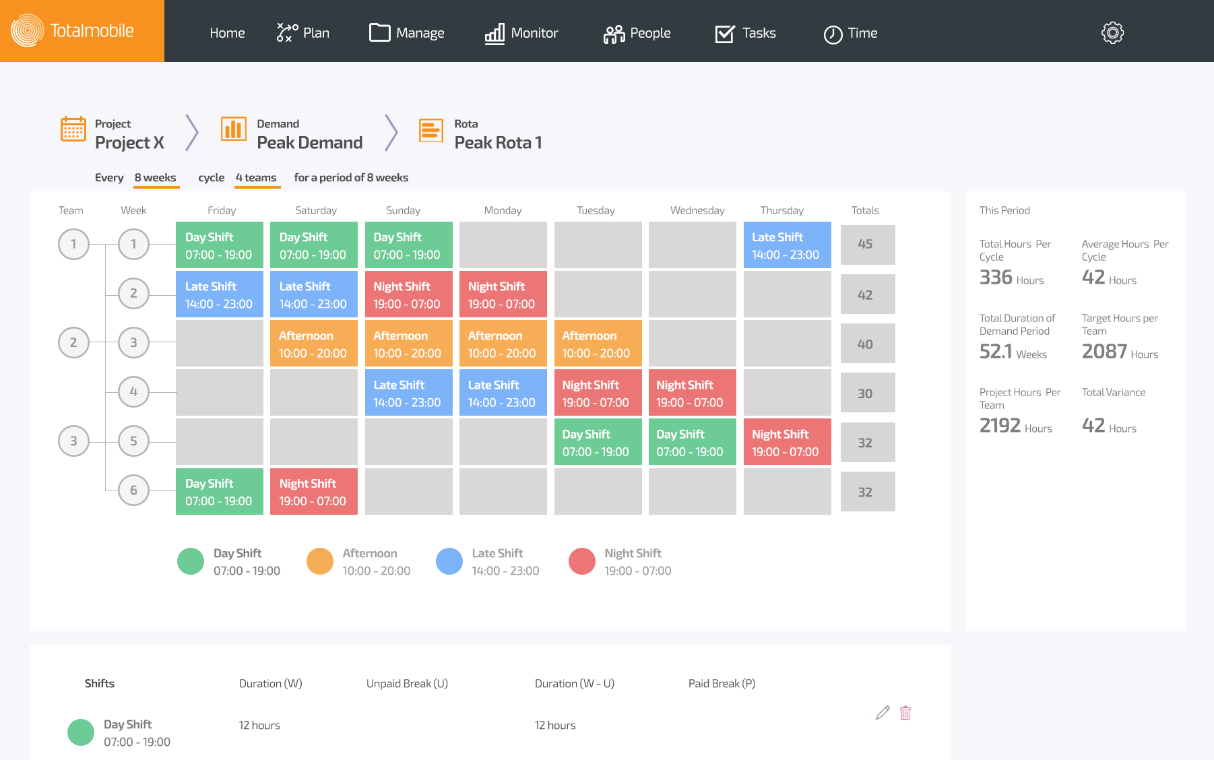Open Peak Rota 1 breadcrumb

point(498,143)
